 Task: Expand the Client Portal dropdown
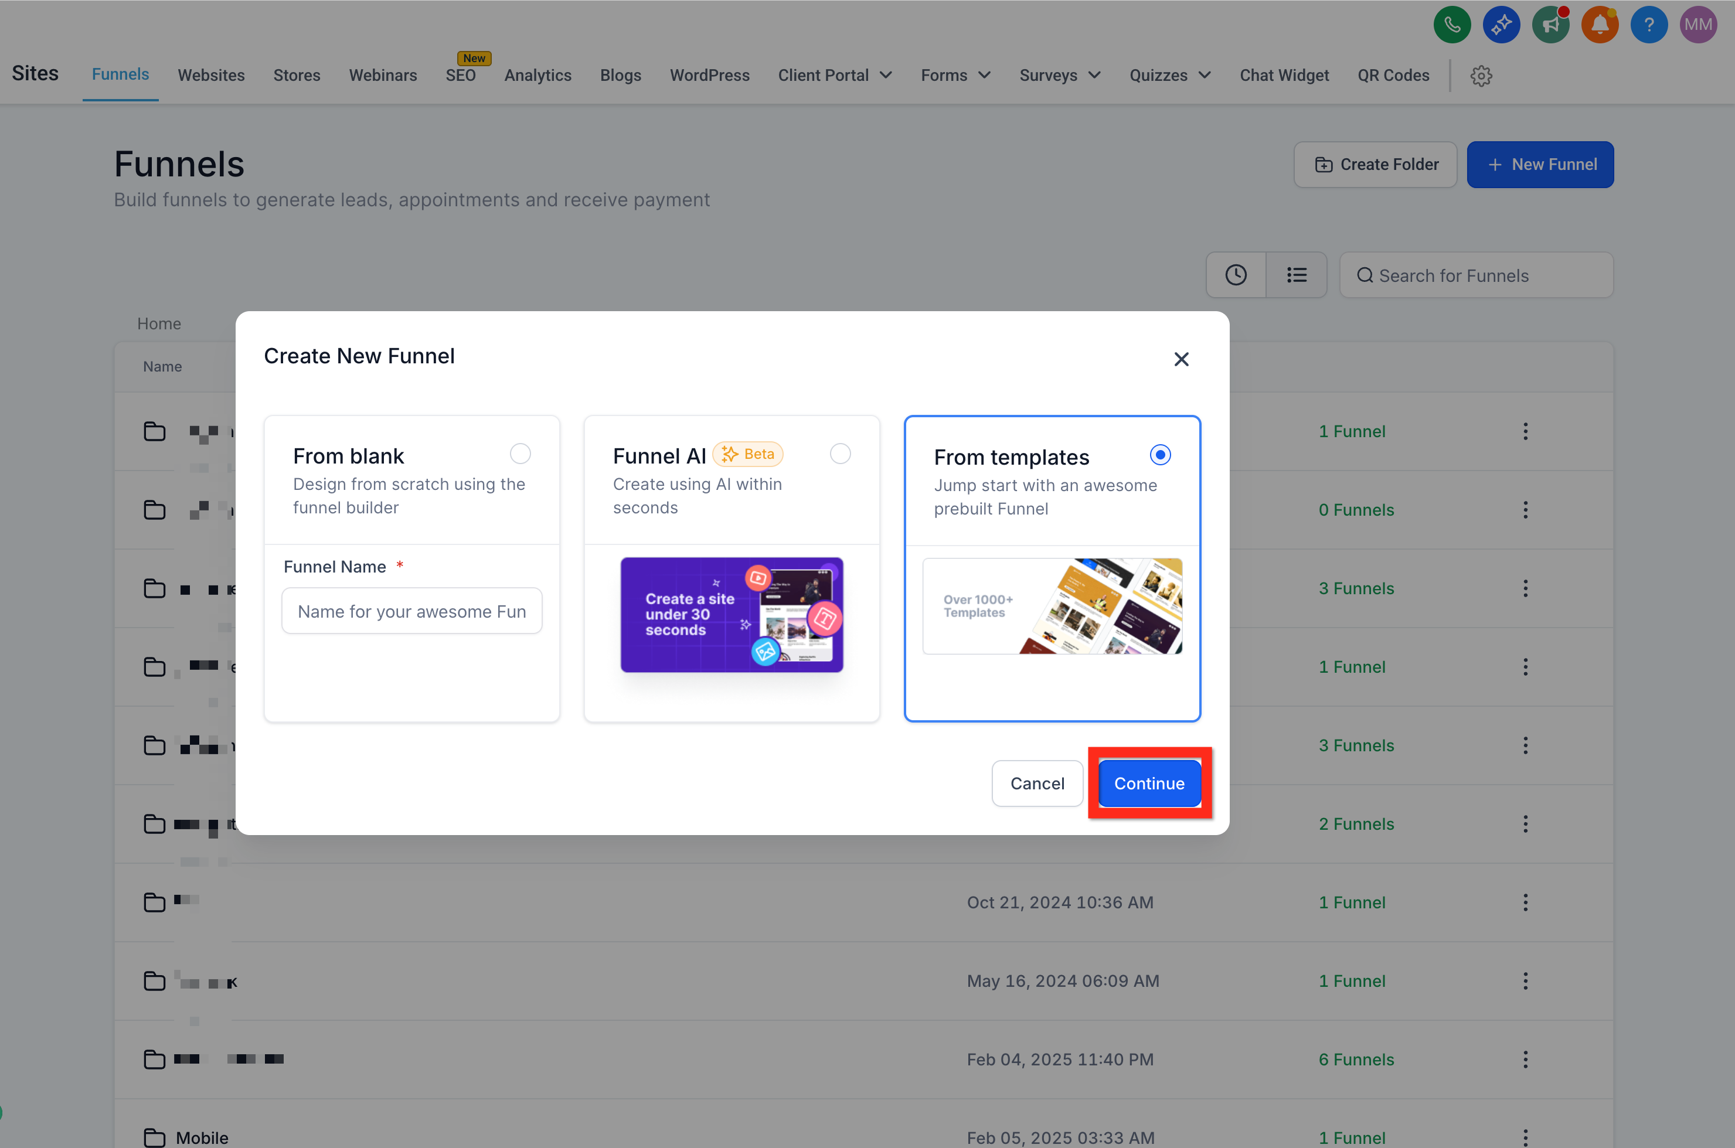tap(835, 76)
